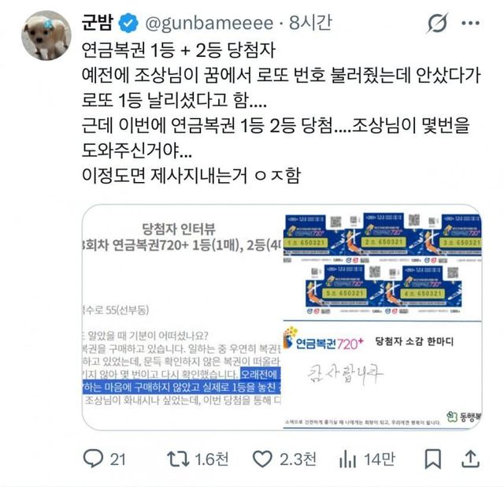Open the three-dot more options menu

[471, 23]
